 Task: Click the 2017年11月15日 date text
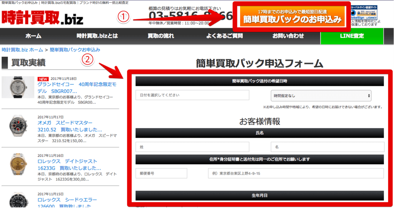pos(50,194)
